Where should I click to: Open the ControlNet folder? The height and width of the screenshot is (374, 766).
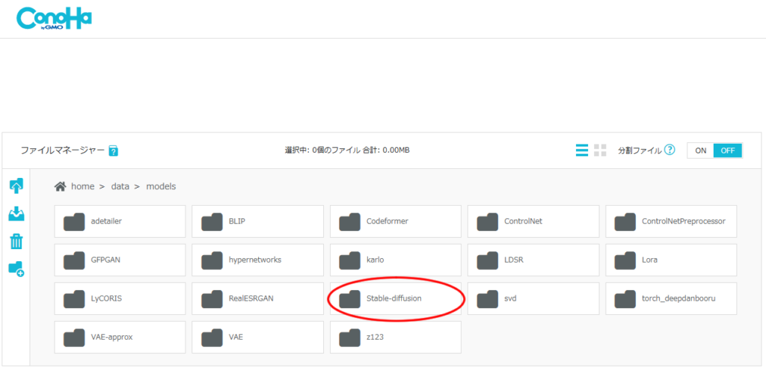coord(533,221)
